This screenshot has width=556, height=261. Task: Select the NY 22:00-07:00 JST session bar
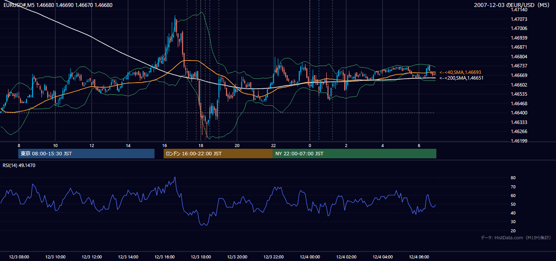click(x=355, y=154)
